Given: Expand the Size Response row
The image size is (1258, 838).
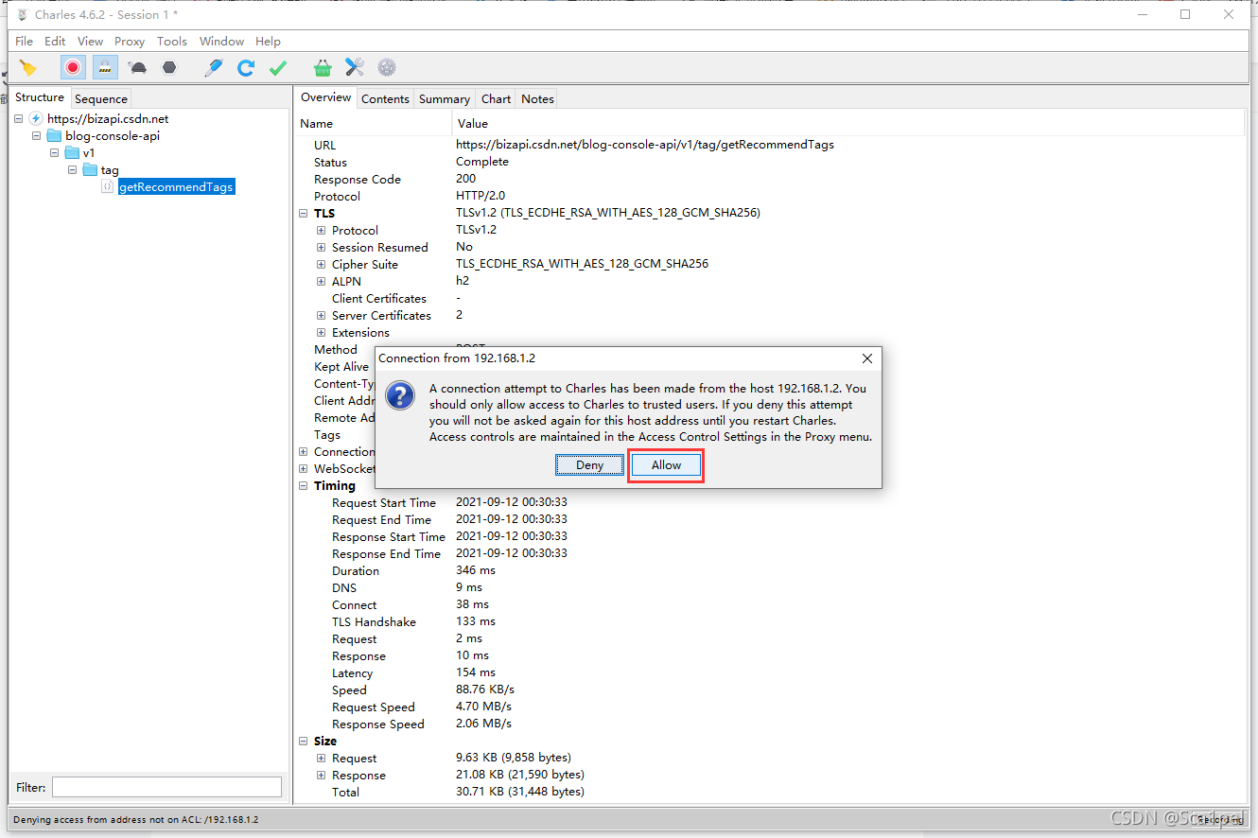Looking at the screenshot, I should coord(322,776).
